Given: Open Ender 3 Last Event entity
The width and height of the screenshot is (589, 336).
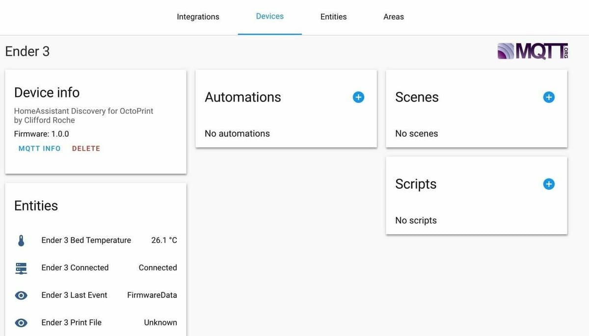Looking at the screenshot, I should click(96, 295).
